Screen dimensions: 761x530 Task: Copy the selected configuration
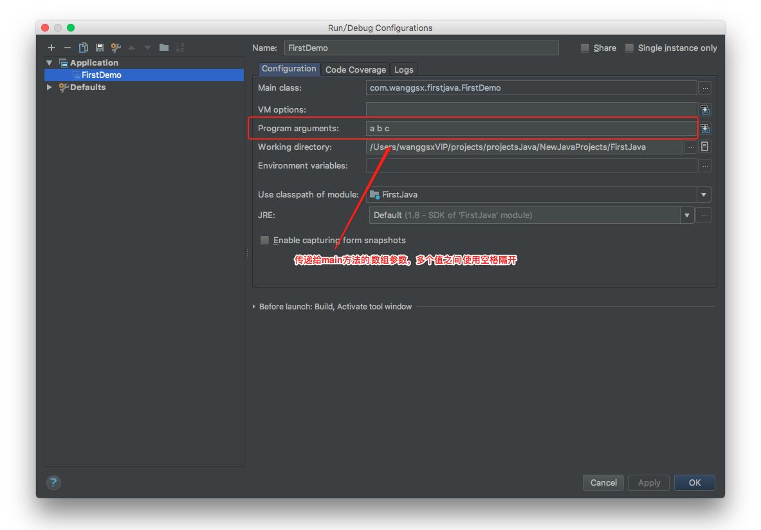tap(84, 48)
